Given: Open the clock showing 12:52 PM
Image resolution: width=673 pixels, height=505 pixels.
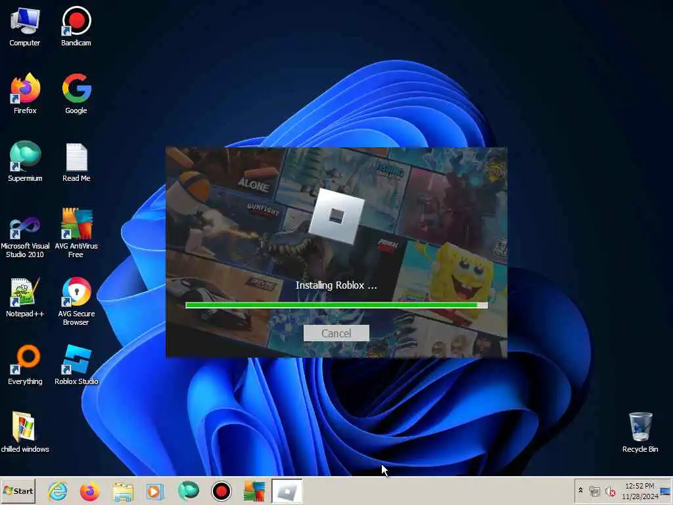Looking at the screenshot, I should pyautogui.click(x=639, y=491).
